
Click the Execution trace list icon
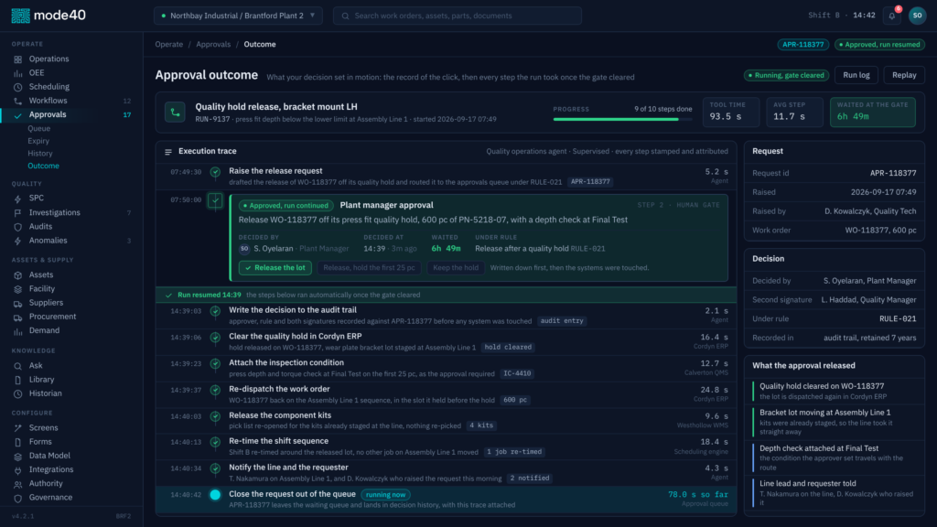168,152
